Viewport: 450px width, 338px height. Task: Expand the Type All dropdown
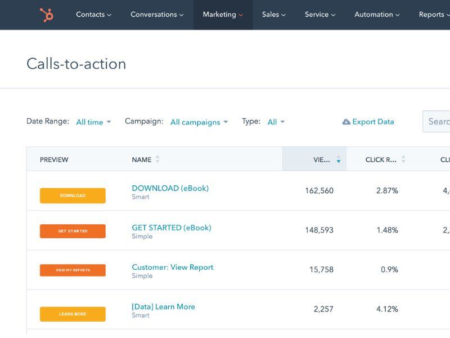pos(276,122)
